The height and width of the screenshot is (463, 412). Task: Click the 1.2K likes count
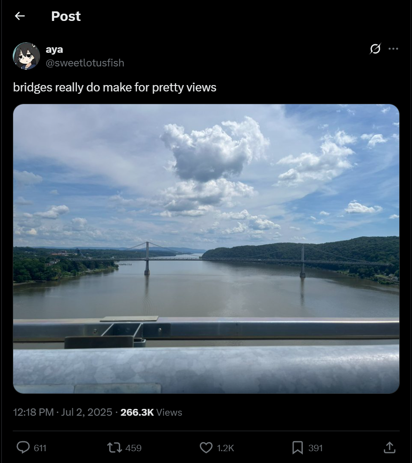225,448
